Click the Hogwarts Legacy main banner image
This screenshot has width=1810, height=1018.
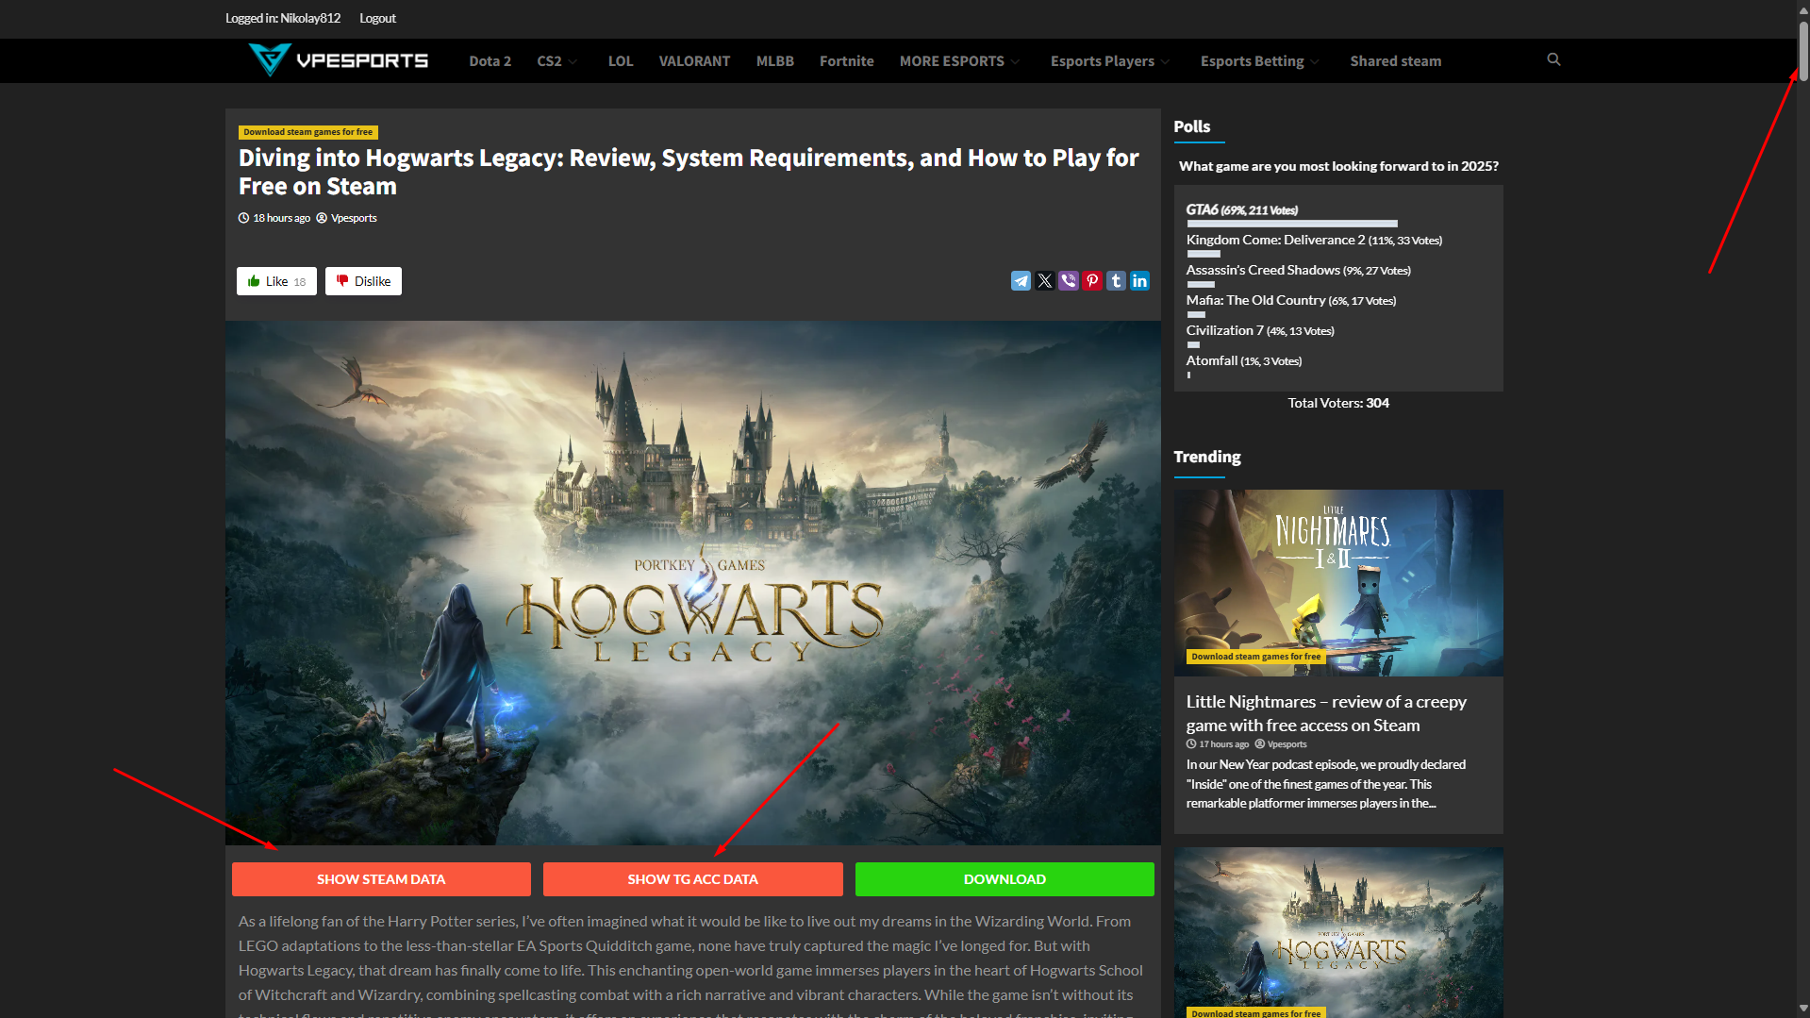(693, 582)
